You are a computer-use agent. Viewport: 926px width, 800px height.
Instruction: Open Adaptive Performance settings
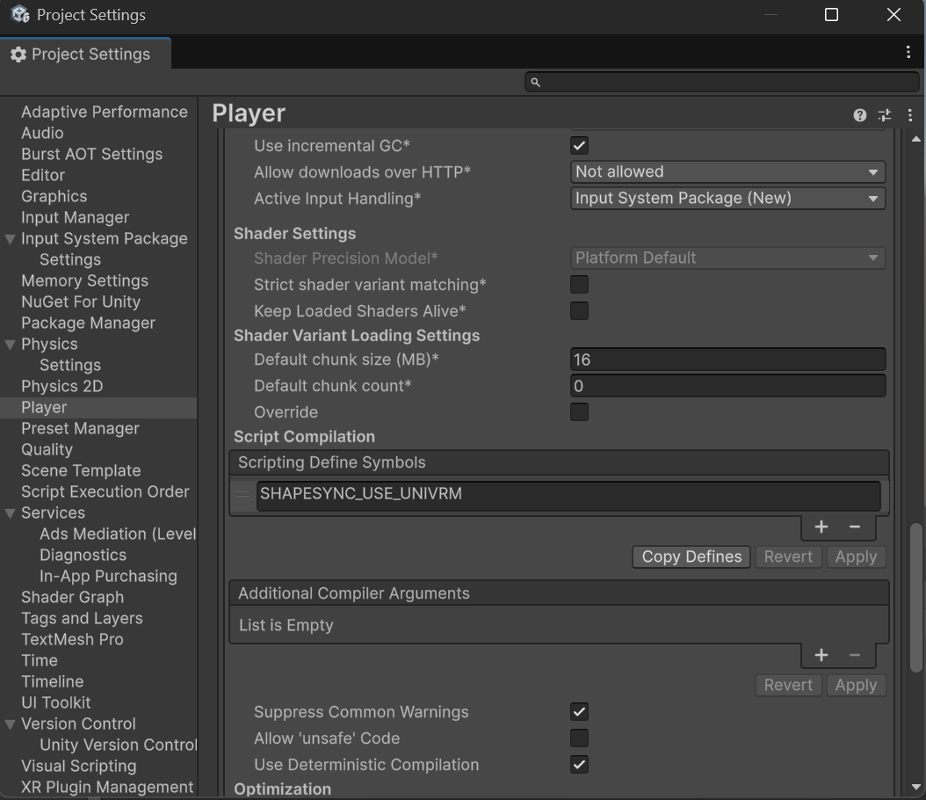[104, 112]
